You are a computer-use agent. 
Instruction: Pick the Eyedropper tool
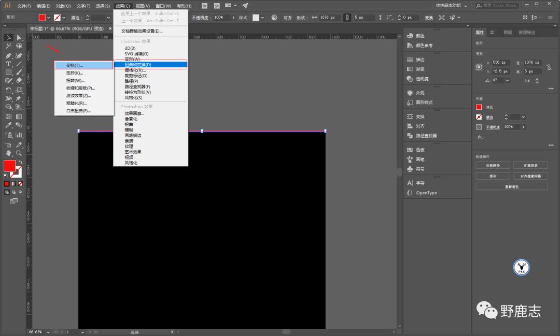[9, 125]
